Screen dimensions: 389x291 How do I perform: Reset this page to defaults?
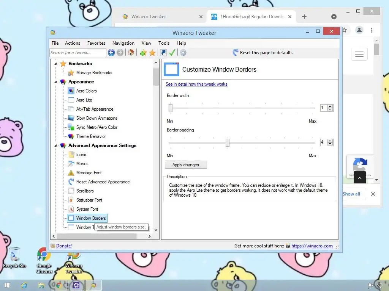(263, 52)
